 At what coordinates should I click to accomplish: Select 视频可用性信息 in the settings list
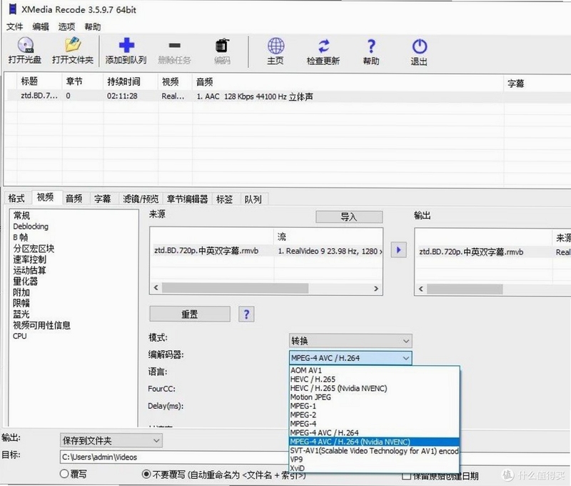click(41, 325)
